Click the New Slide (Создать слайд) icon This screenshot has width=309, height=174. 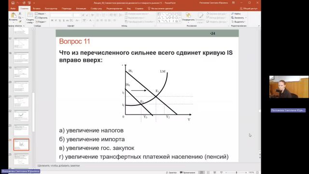(x=30, y=15)
